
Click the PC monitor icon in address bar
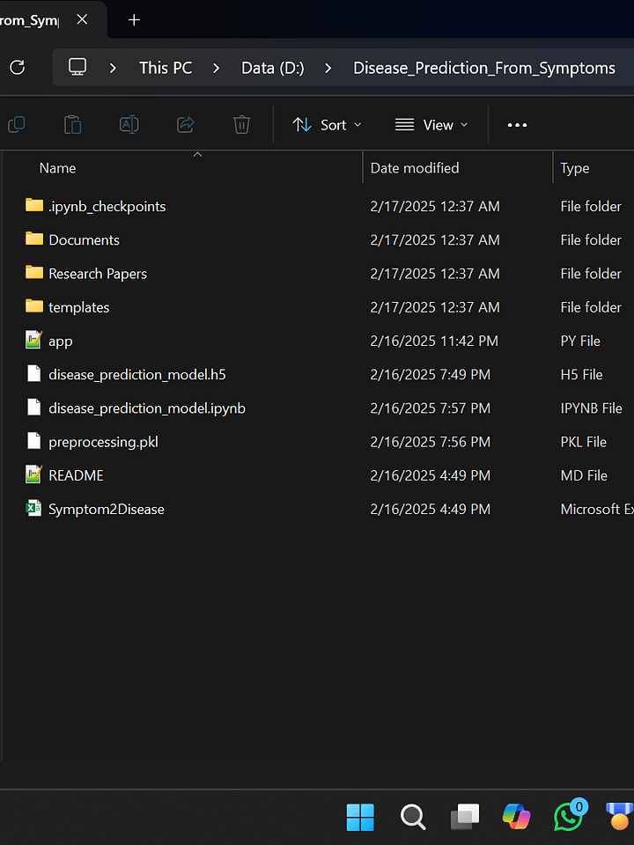point(77,68)
